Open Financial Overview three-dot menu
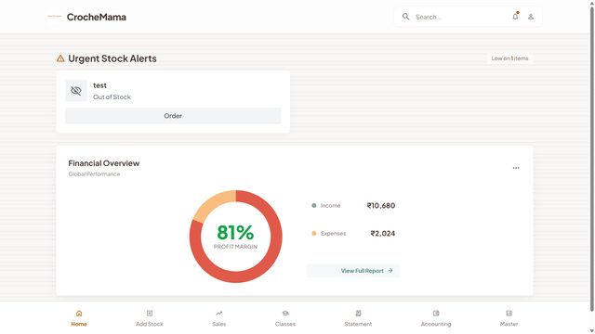The image size is (595, 334). [x=516, y=168]
